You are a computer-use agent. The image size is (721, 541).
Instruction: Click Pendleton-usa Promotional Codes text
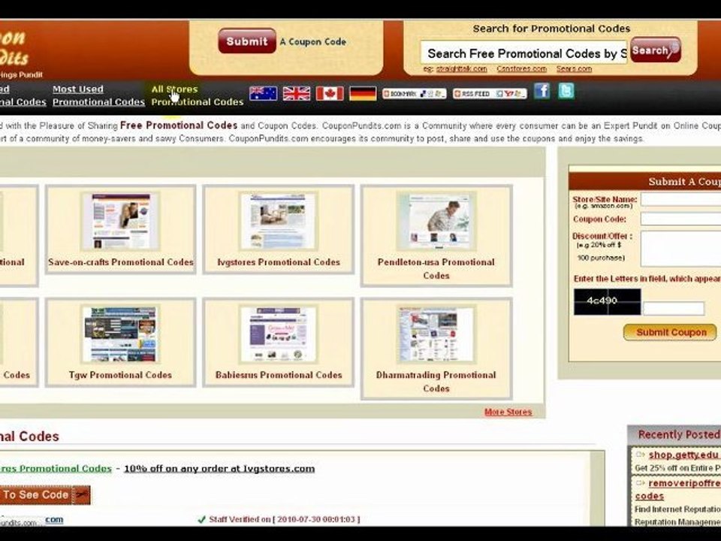436,269
